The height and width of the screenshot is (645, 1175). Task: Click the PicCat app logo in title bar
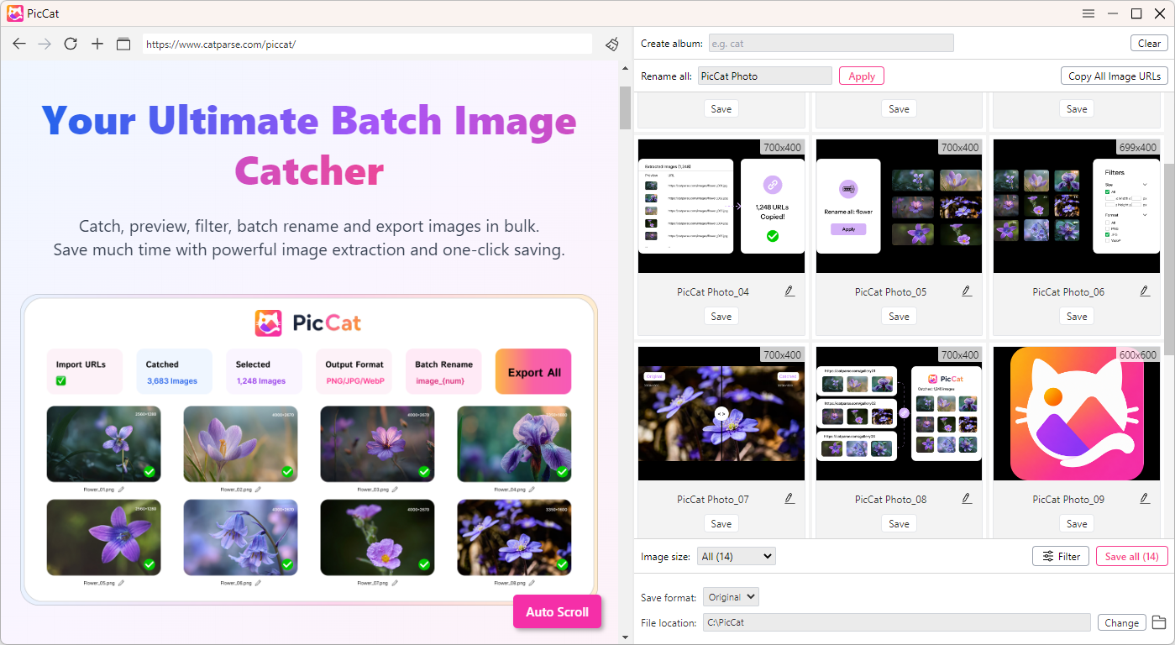pos(15,13)
